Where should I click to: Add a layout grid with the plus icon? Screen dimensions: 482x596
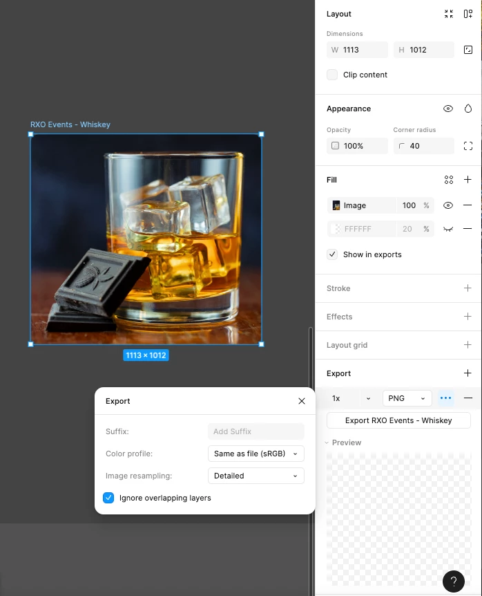[467, 345]
